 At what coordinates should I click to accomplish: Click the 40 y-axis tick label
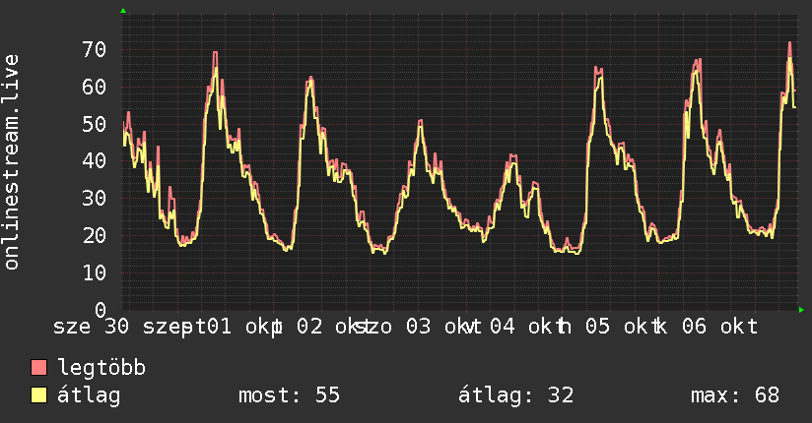point(95,160)
